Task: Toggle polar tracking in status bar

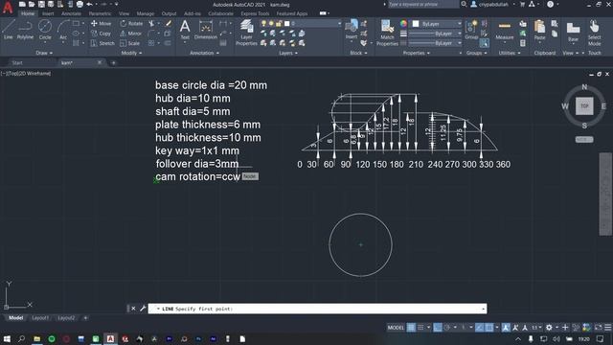Action: tap(447, 328)
